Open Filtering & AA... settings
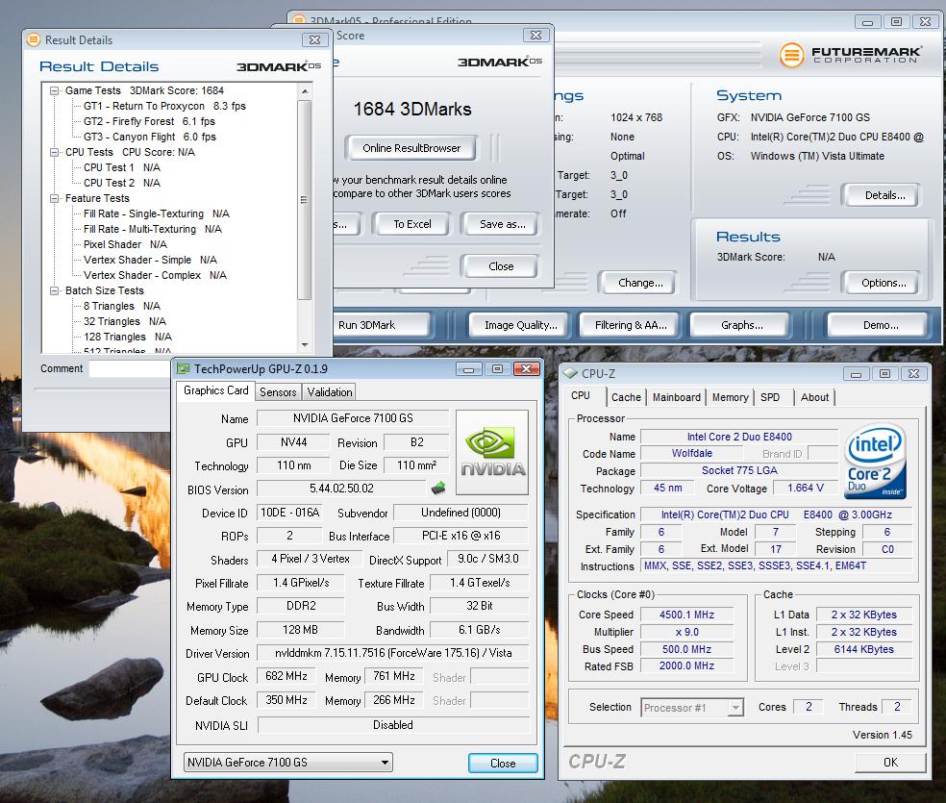 [x=631, y=325]
